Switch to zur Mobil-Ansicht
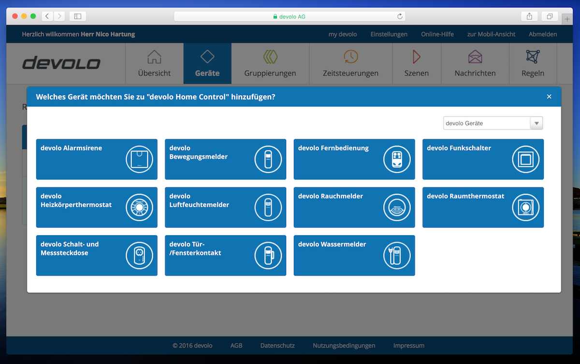580x364 pixels. (x=491, y=34)
